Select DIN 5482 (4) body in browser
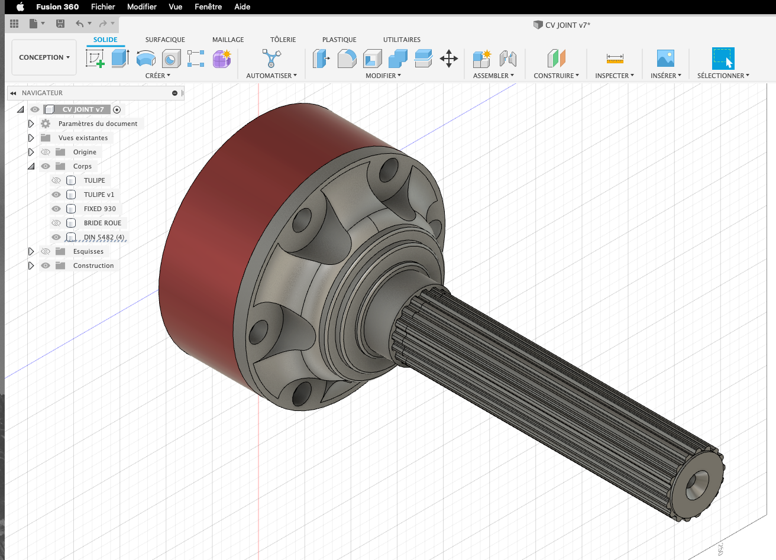This screenshot has width=776, height=560. 104,237
